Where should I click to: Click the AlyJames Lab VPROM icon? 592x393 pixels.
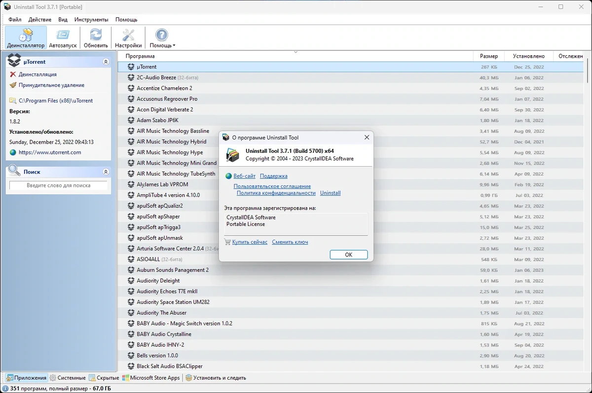tap(131, 184)
